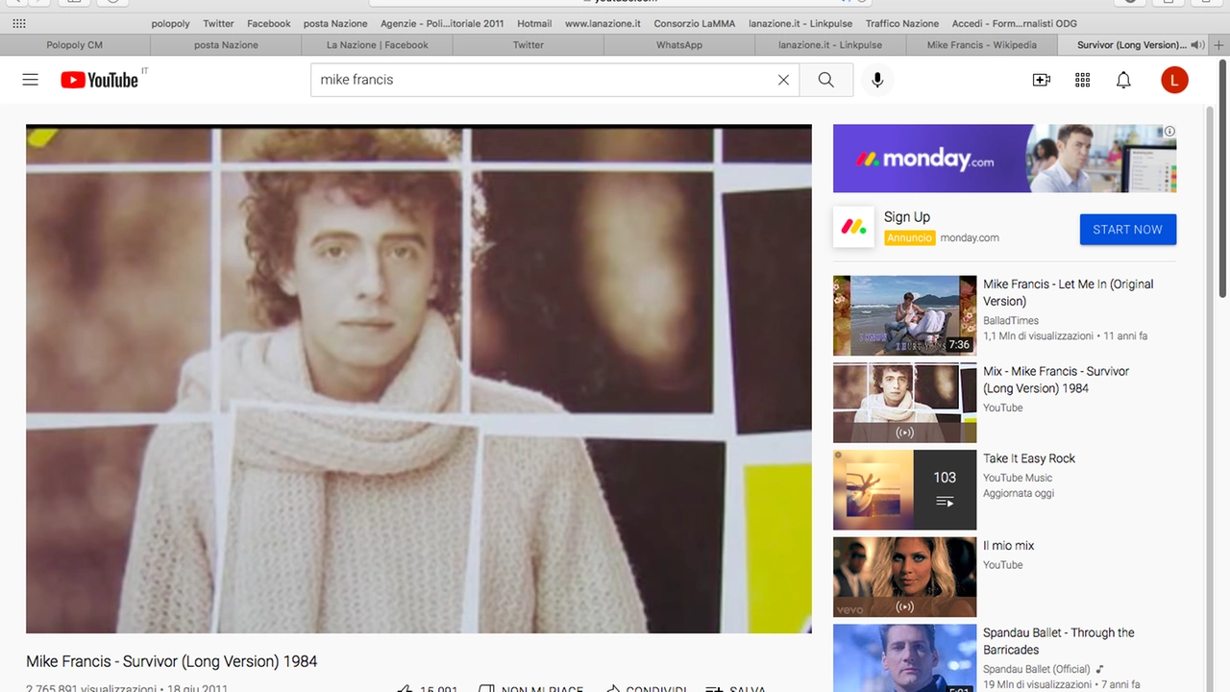
Task: Switch to Mike Francis - Wikipedia tab
Action: point(982,45)
